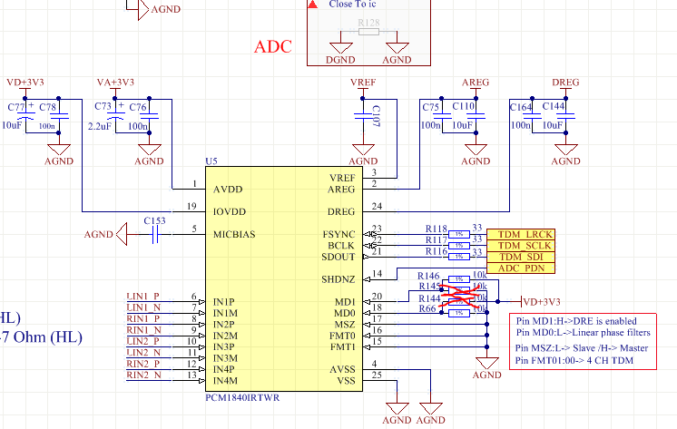Click the AGND ground symbol under C144
This screenshot has height=429, width=677.
(565, 150)
